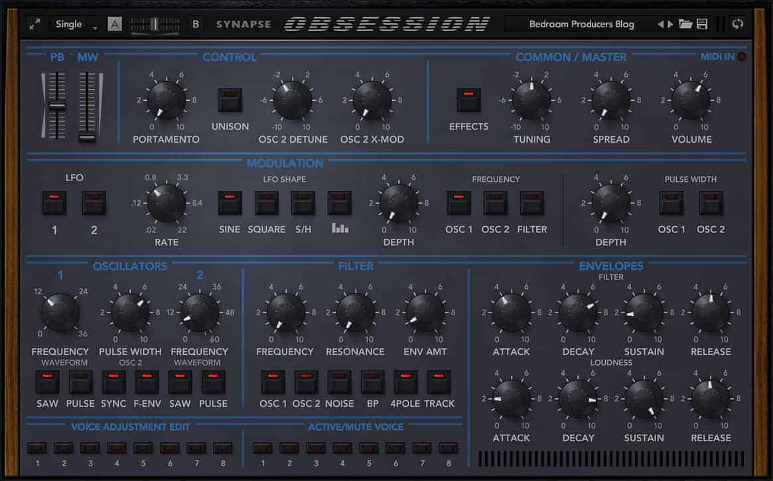Click the pitch bend PB slider
Screen dimensions: 773x481
pos(57,105)
